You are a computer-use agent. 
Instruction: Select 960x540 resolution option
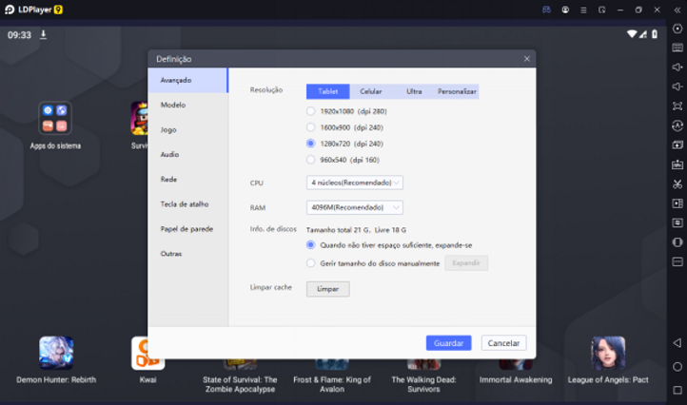pos(311,160)
